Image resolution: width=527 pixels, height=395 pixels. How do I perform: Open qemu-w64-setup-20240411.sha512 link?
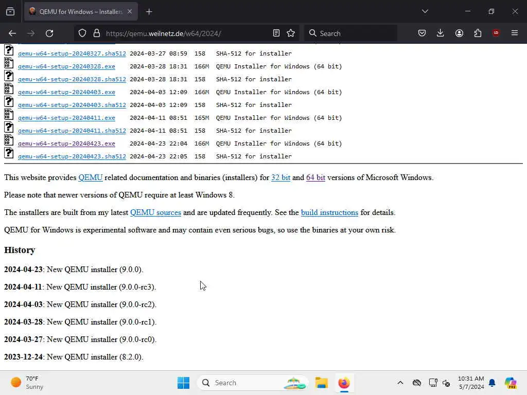point(72,131)
